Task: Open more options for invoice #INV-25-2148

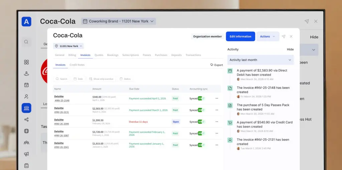Action: coord(216,98)
